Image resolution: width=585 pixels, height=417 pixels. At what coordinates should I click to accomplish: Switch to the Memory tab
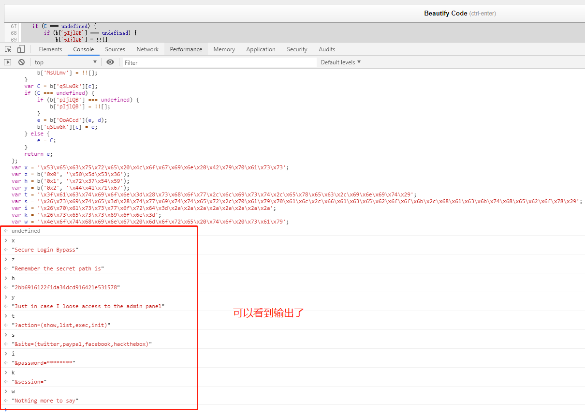click(224, 49)
